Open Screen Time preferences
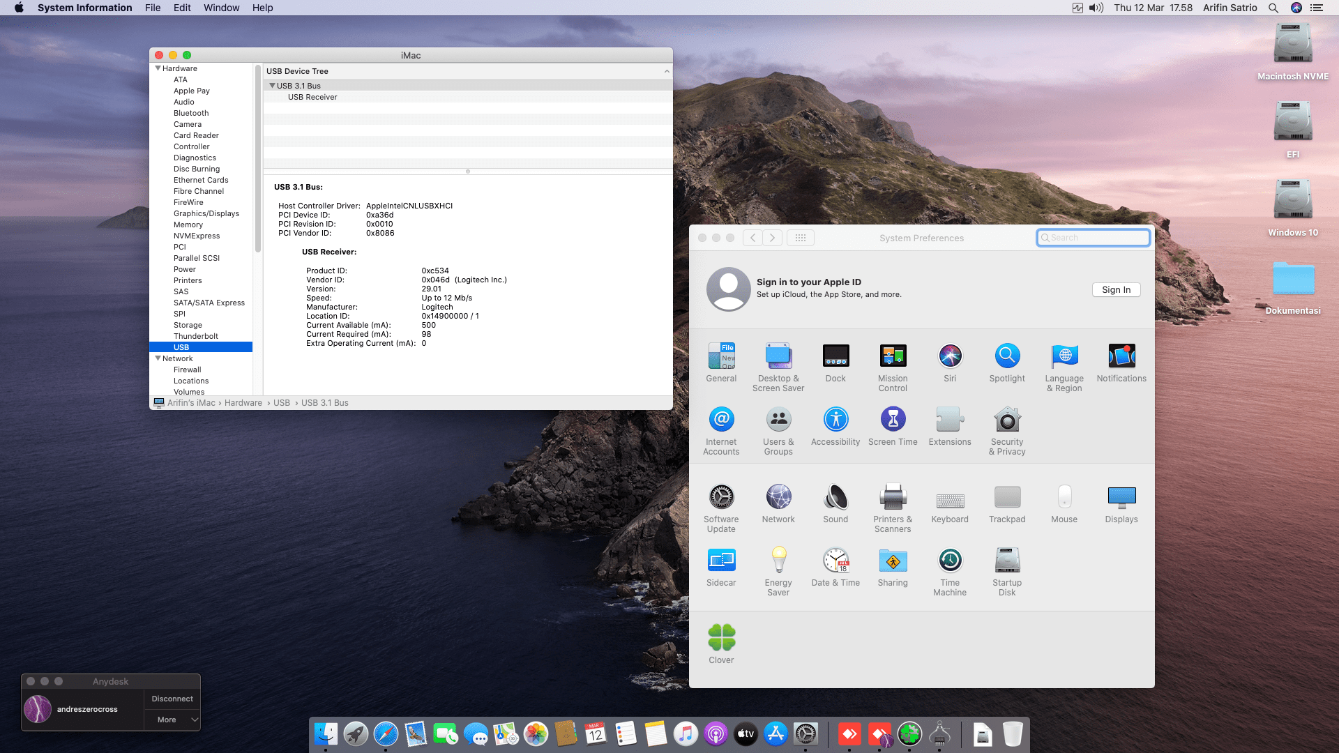The height and width of the screenshot is (753, 1339). [893, 426]
